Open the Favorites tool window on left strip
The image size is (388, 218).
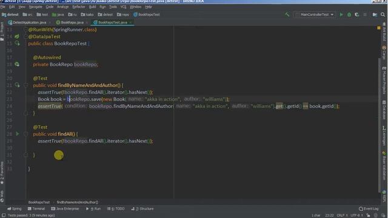tap(2, 173)
